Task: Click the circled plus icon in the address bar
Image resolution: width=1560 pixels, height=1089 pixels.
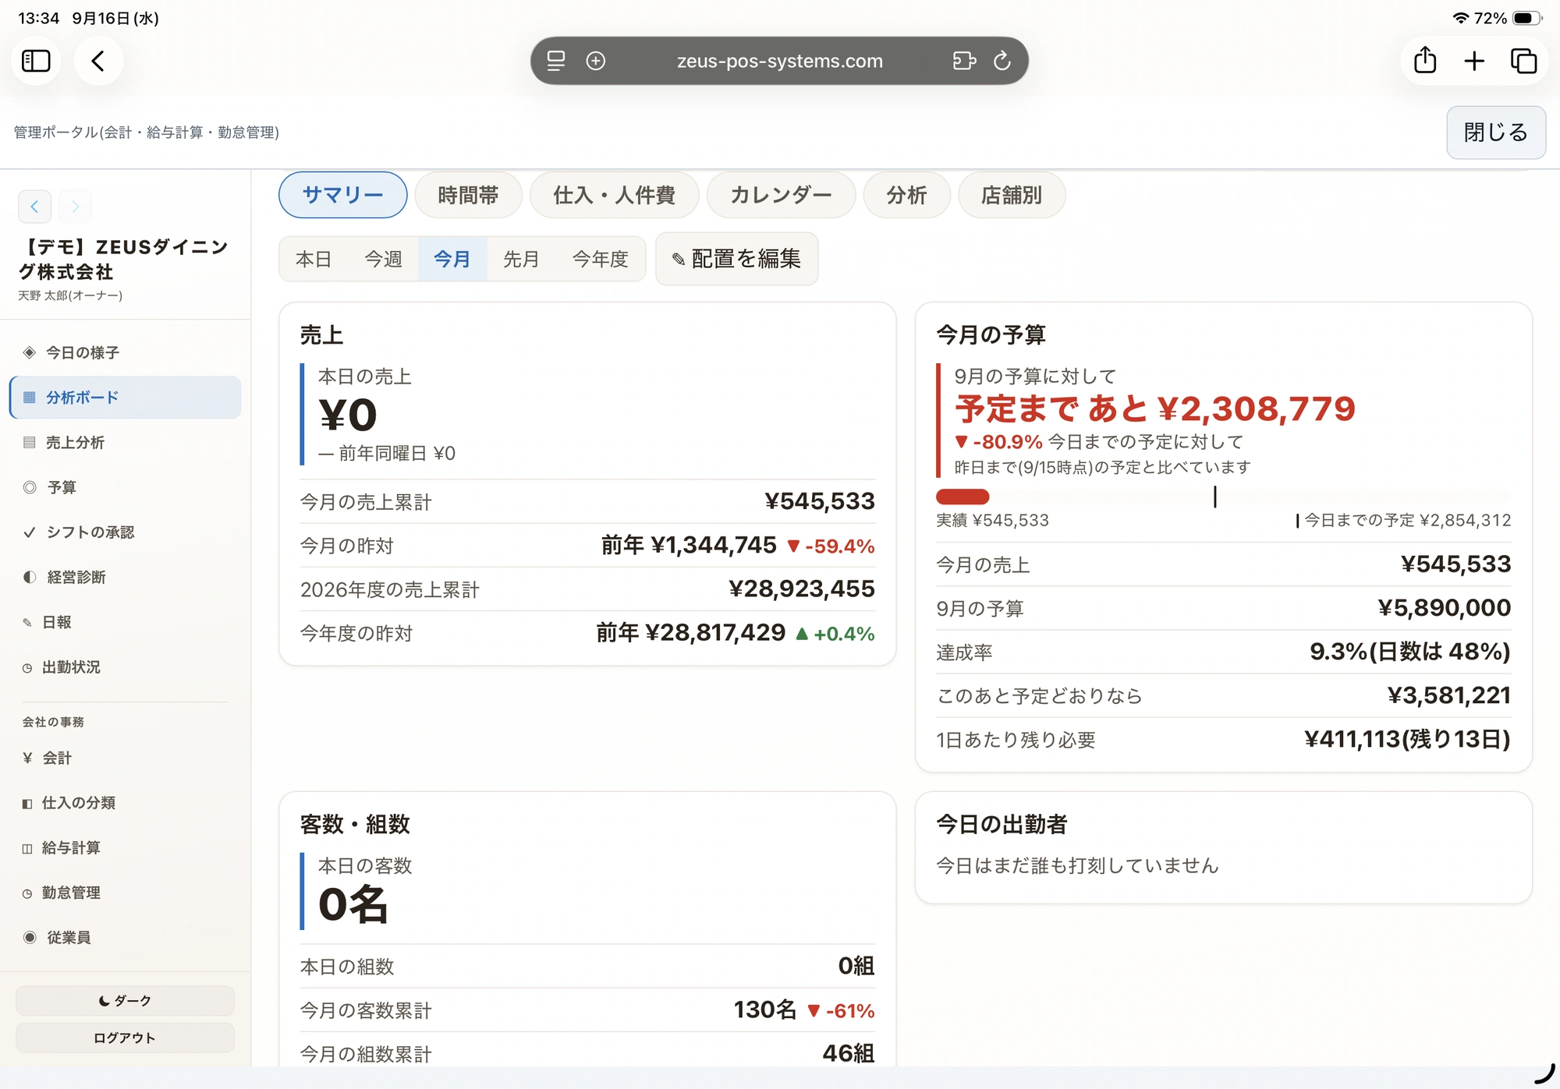Action: point(596,61)
